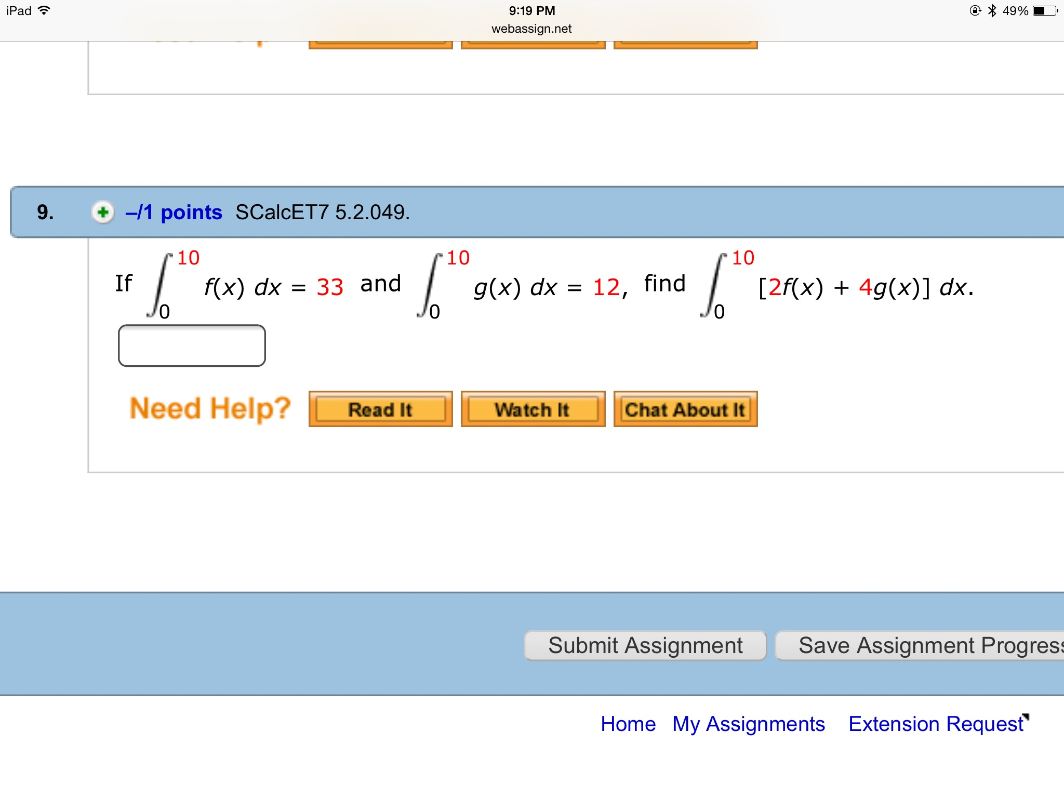Open the Watch It help button
This screenshot has width=1064, height=798.
click(533, 409)
